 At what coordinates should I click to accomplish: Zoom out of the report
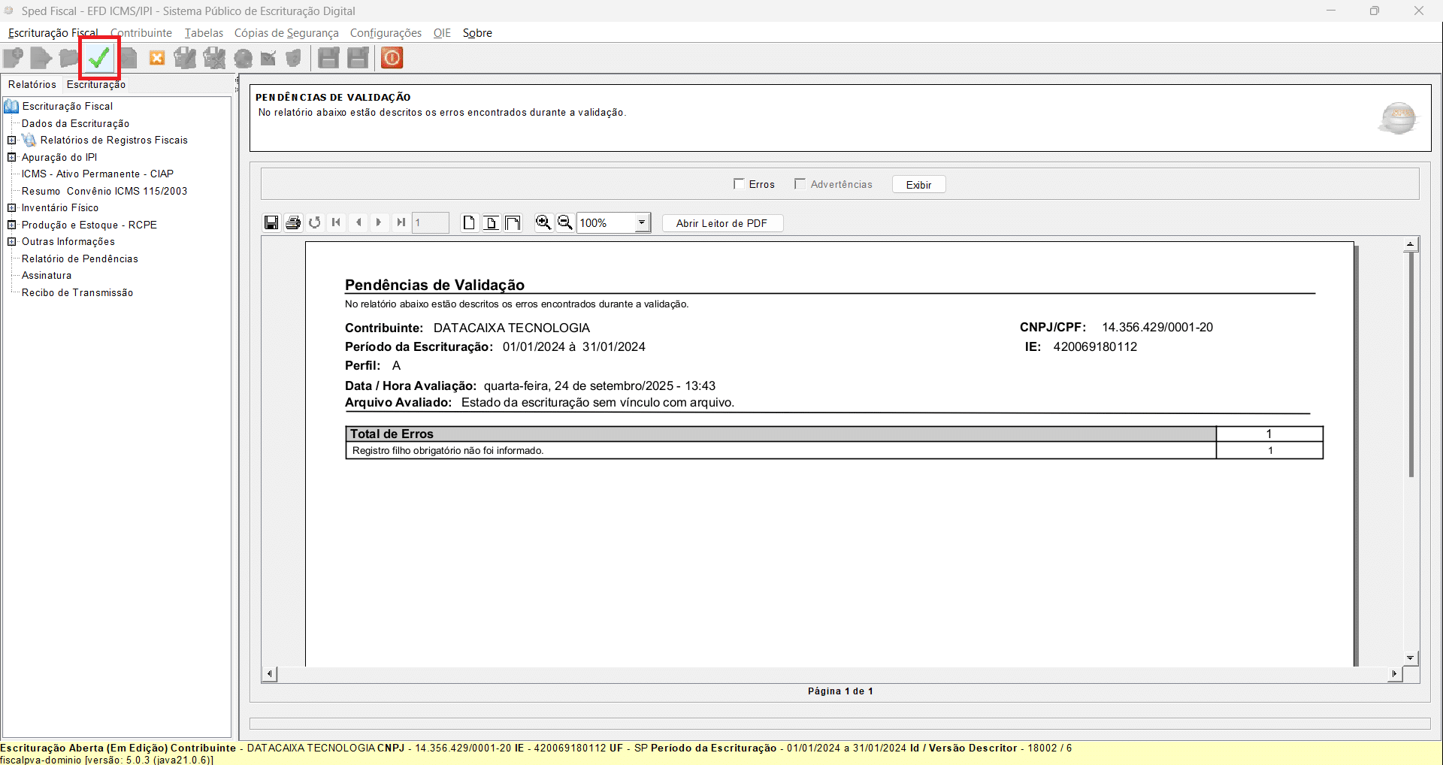tap(564, 222)
